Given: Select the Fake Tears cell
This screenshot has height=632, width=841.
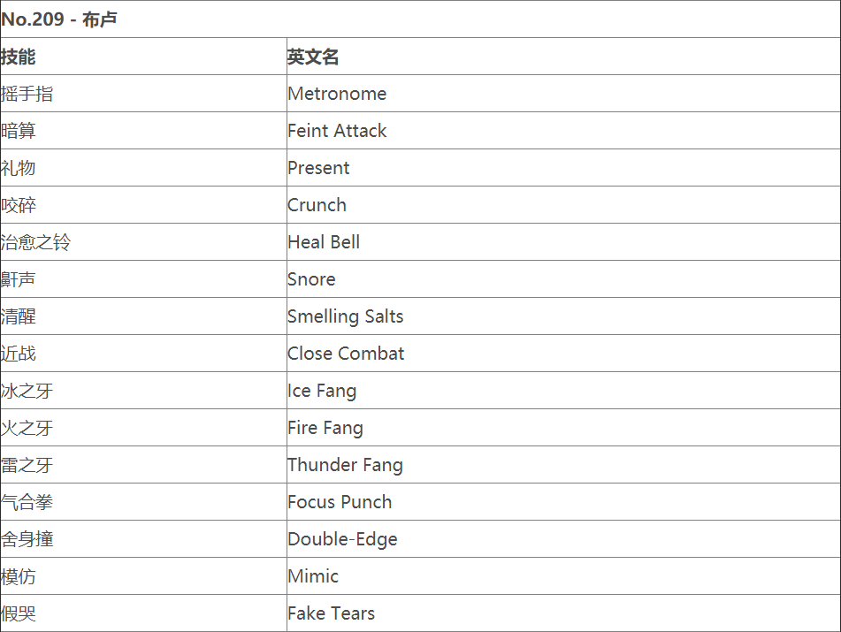Looking at the screenshot, I should tap(331, 613).
